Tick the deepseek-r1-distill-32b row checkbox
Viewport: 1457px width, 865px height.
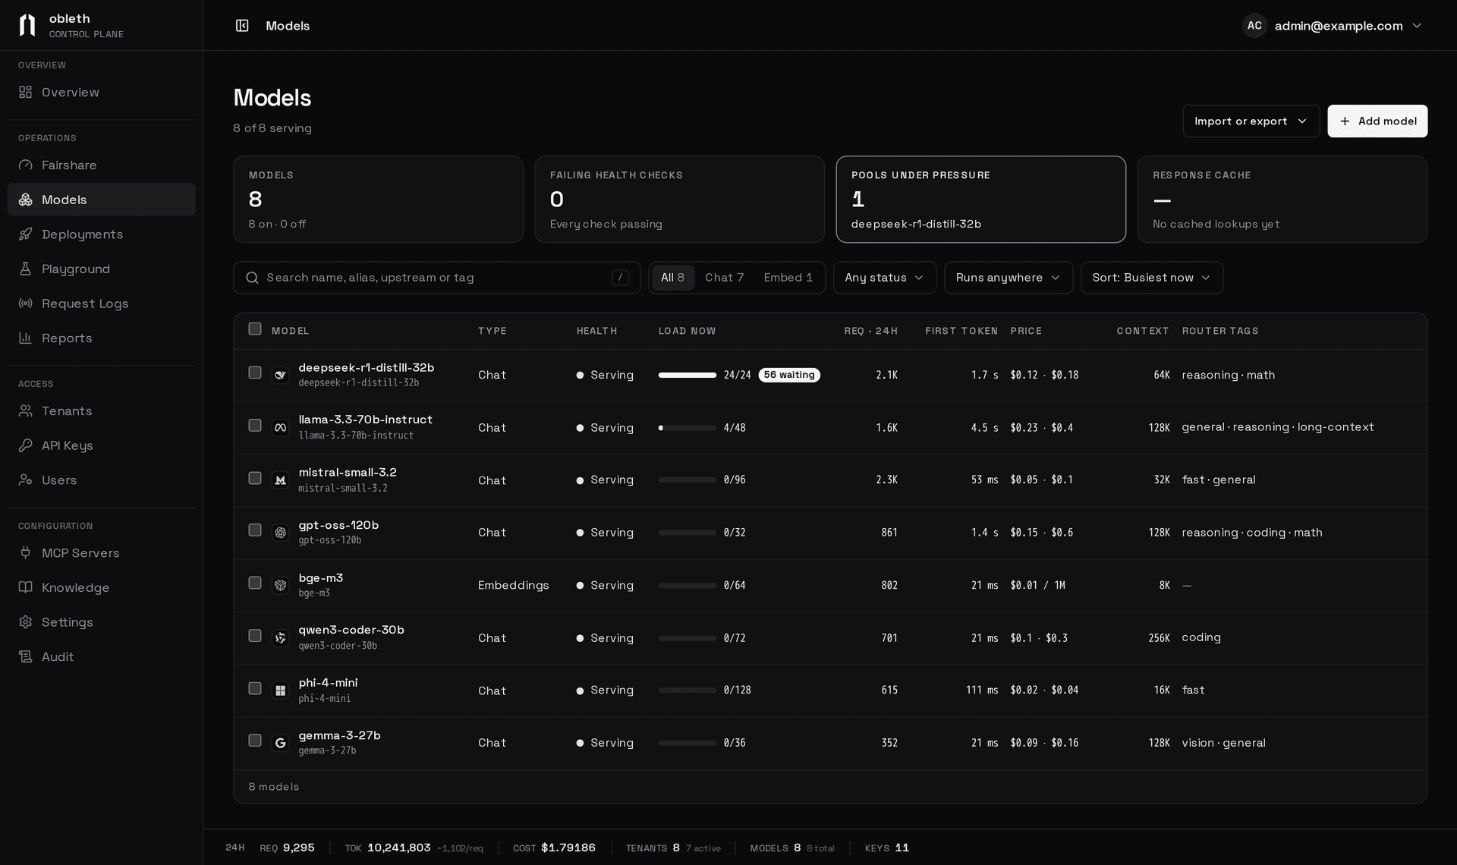pyautogui.click(x=255, y=373)
